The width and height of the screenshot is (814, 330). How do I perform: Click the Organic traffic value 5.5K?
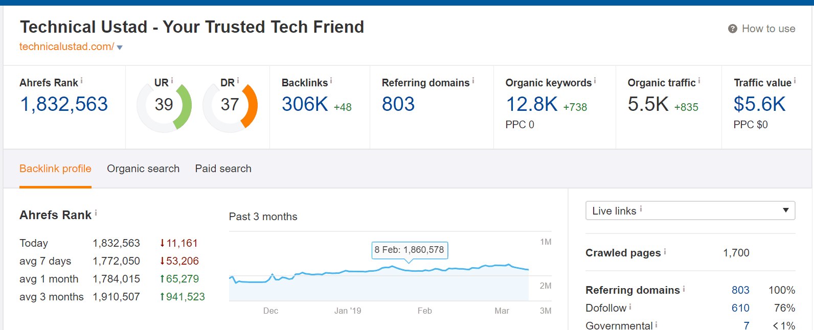[648, 104]
